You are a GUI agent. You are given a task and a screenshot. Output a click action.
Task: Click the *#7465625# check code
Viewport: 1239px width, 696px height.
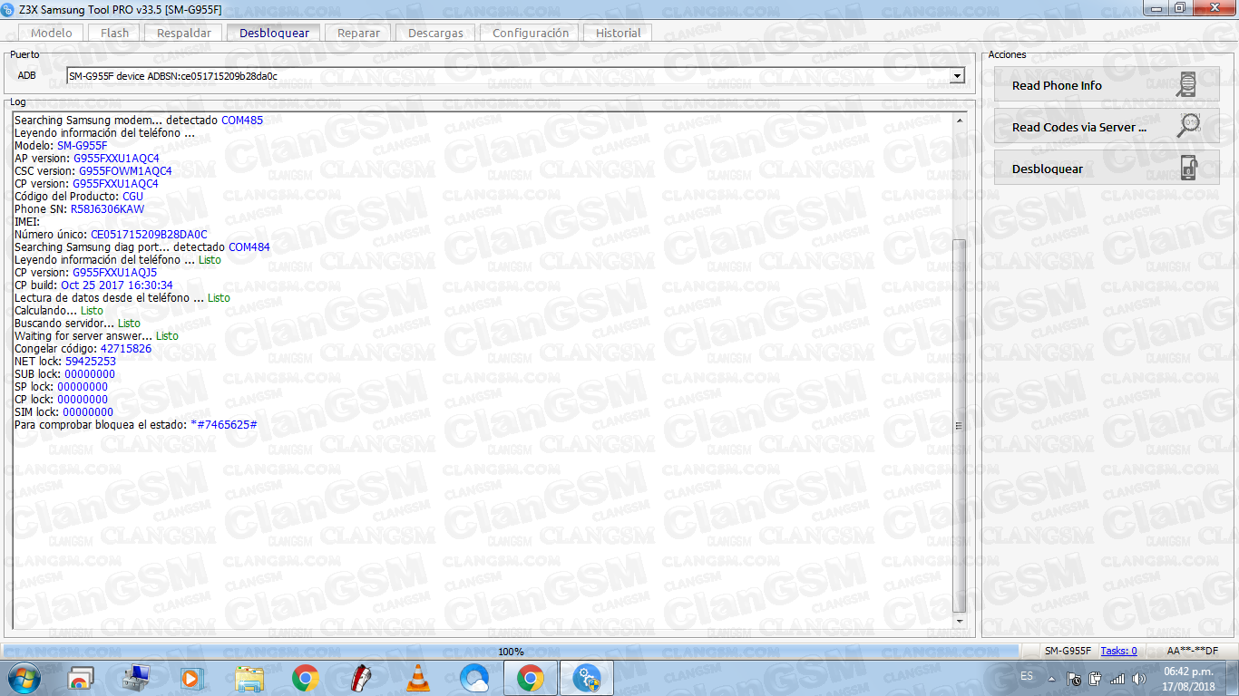223,424
